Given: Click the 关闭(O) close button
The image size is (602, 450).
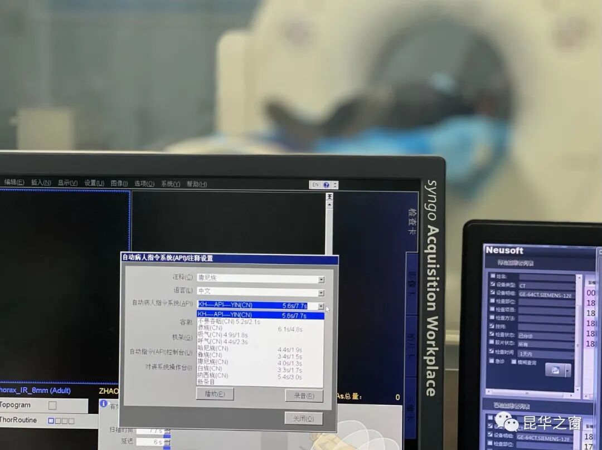Looking at the screenshot, I should pos(304,419).
